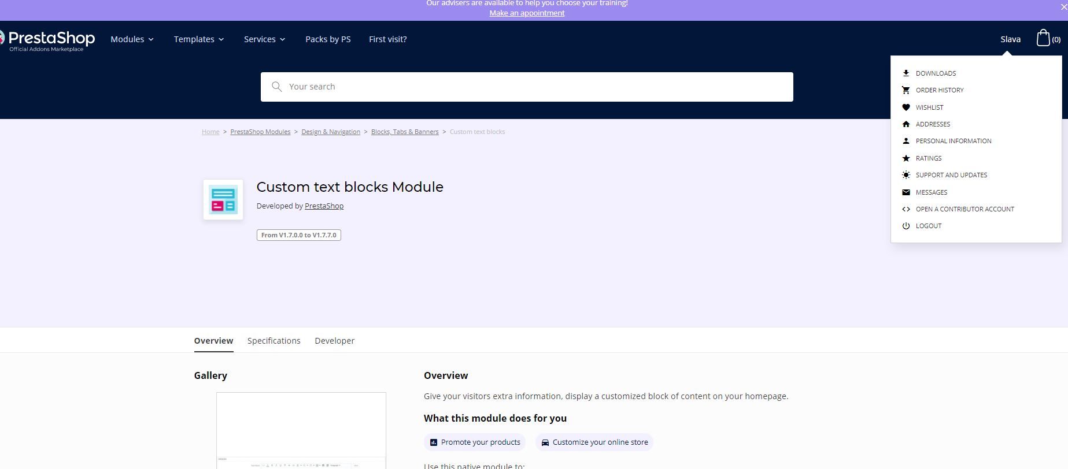Select Downloads from account menu
Image resolution: width=1068 pixels, height=469 pixels.
[936, 73]
